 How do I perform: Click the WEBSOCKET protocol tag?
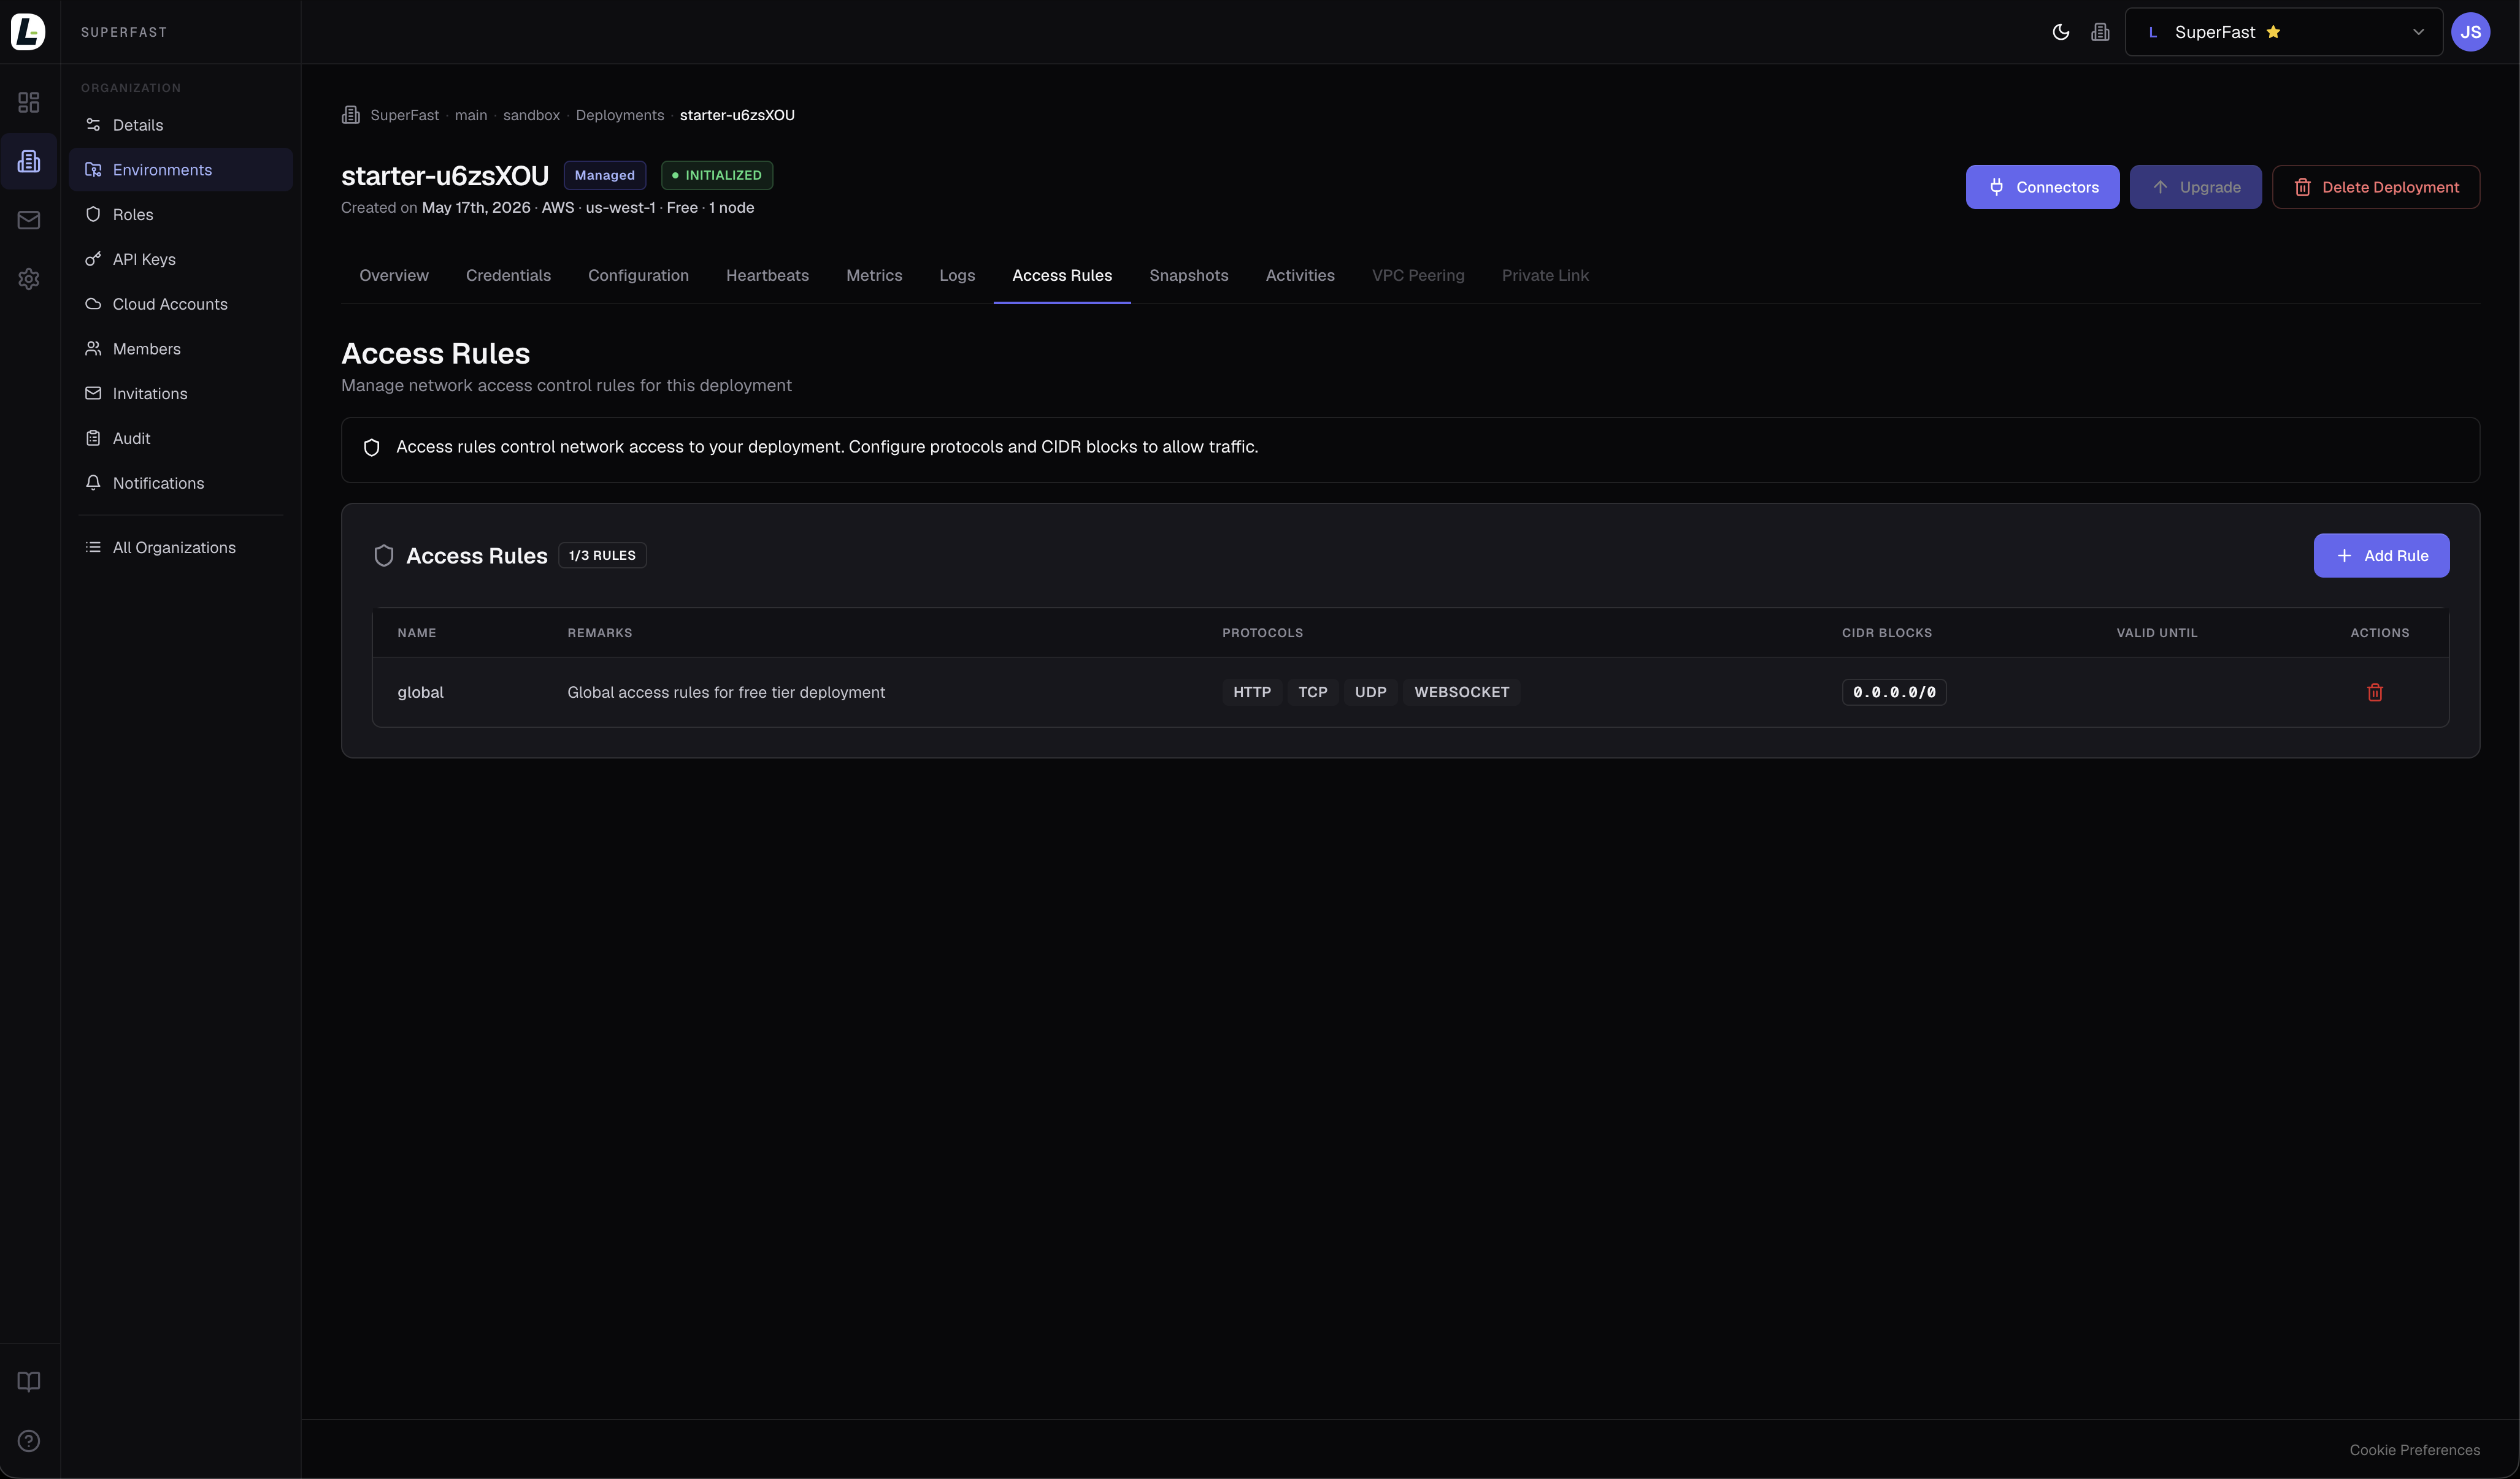click(1462, 692)
